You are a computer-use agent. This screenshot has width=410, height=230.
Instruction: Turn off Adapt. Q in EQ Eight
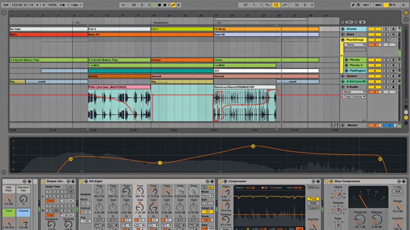(x=207, y=212)
